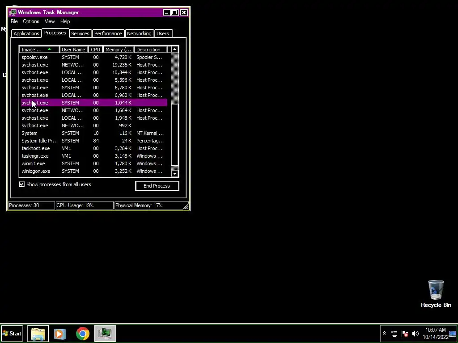
Task: Select the Processes tab
Action: pos(55,33)
